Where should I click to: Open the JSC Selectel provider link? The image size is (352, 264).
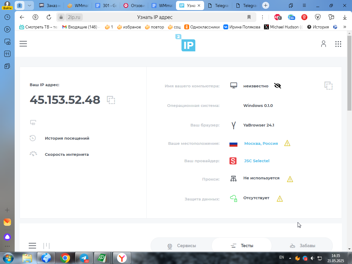click(257, 161)
